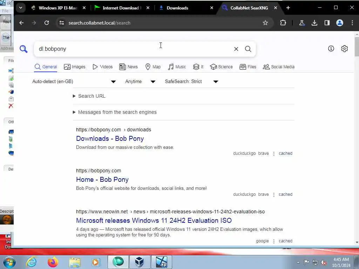Close the Internet Download tab

(148, 8)
